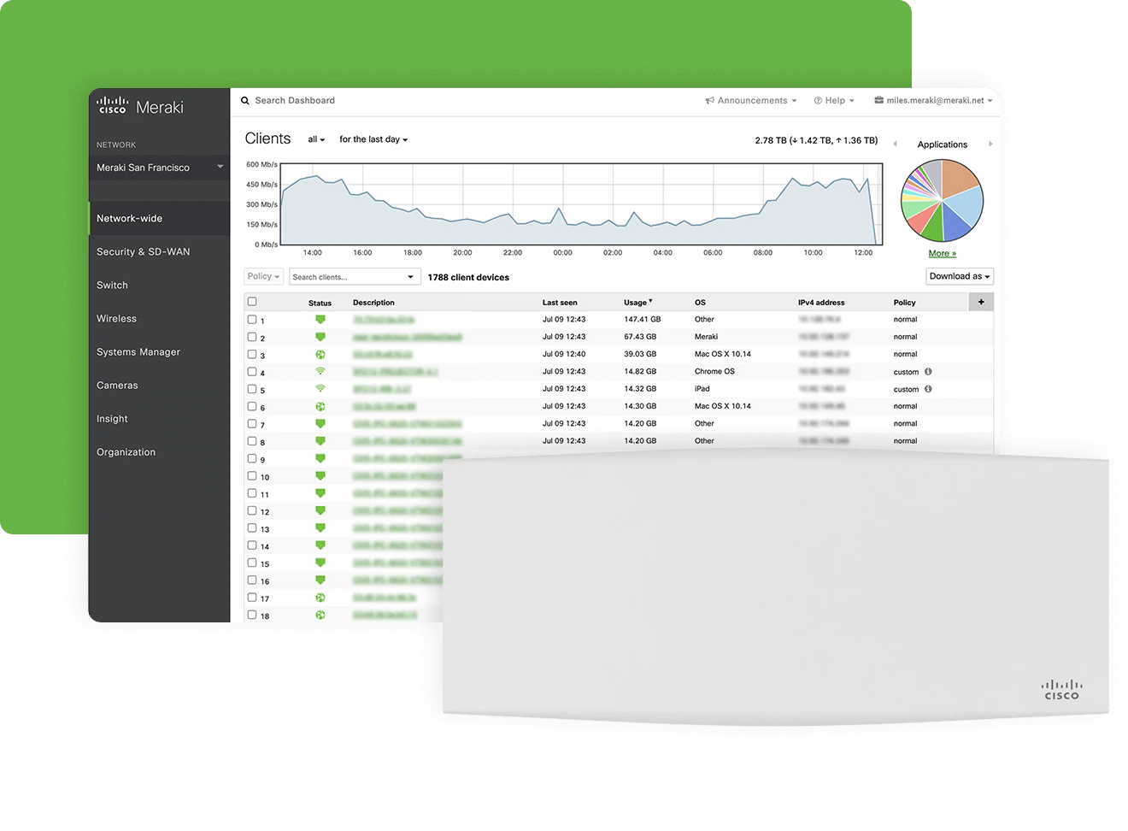This screenshot has width=1128, height=831.
Task: Click the plus icon to add a table column
Action: (x=981, y=302)
